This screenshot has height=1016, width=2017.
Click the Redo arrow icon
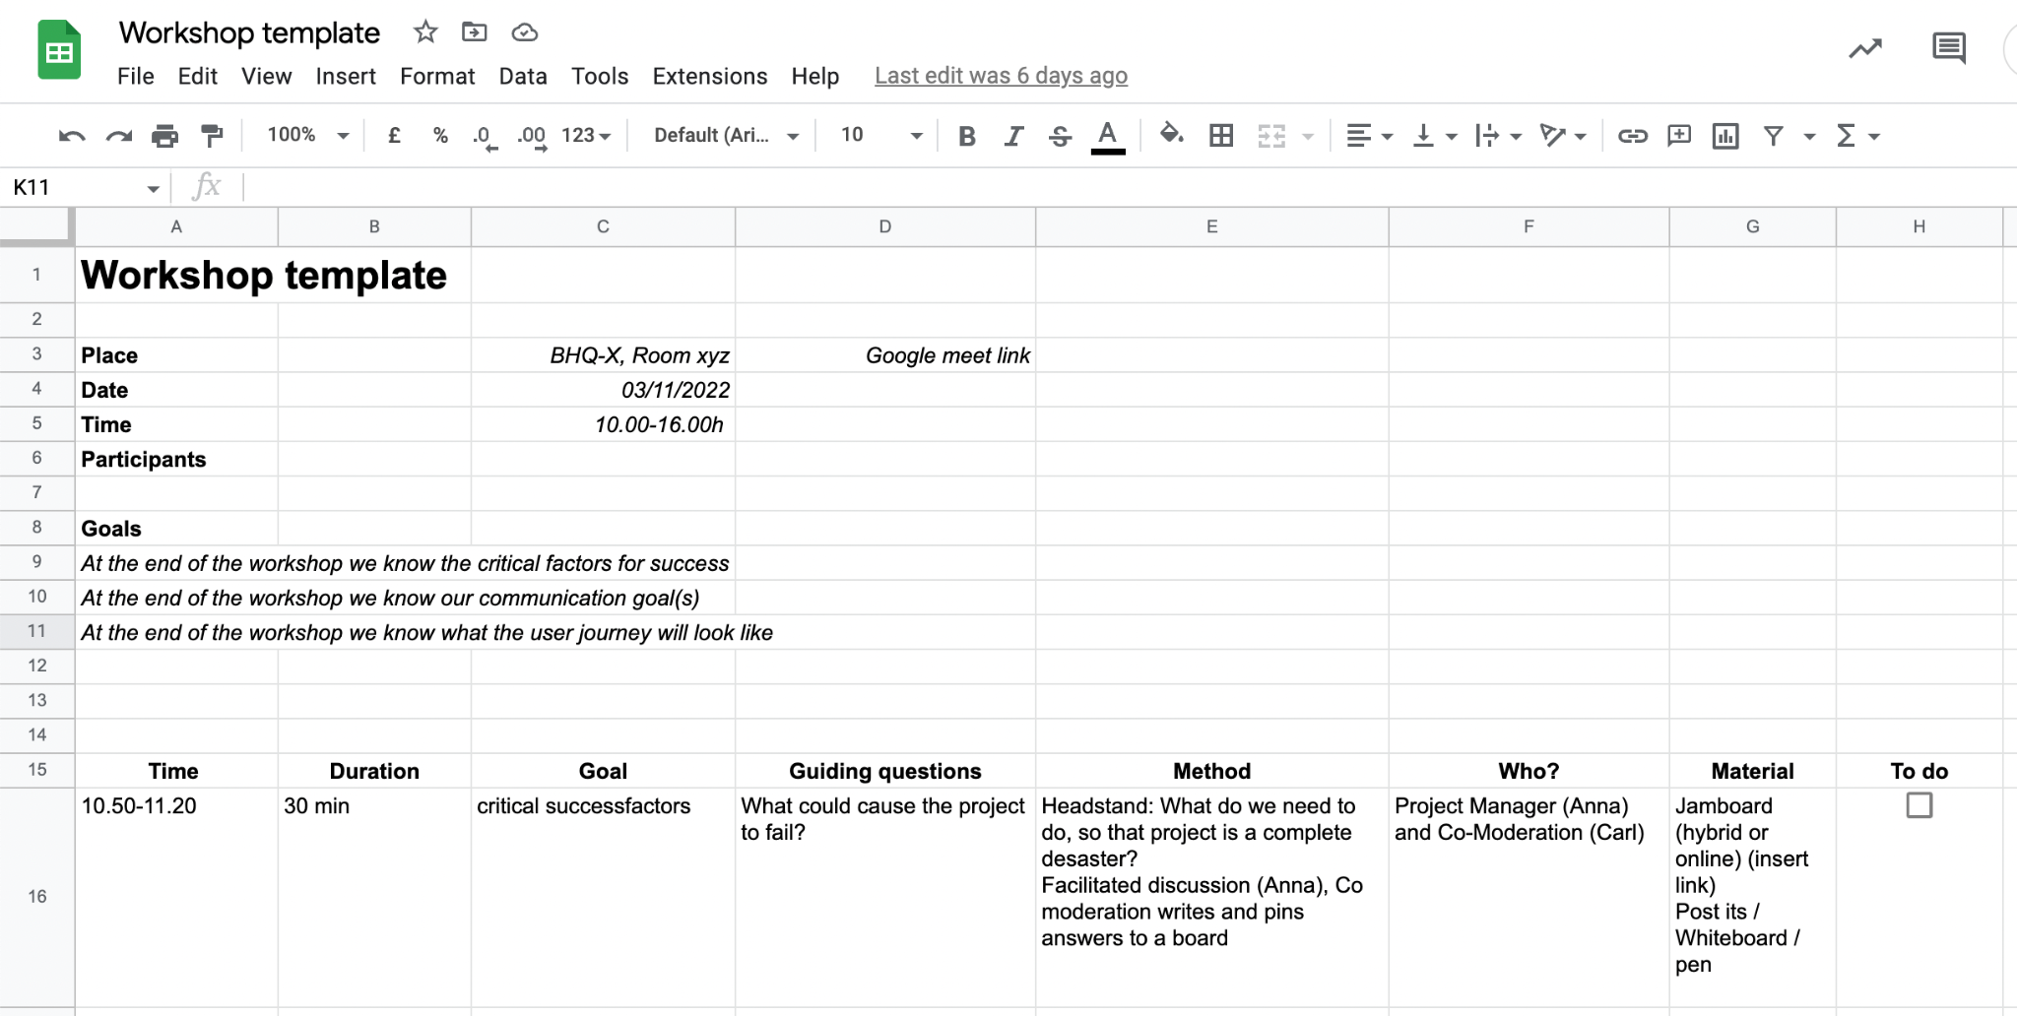click(119, 136)
